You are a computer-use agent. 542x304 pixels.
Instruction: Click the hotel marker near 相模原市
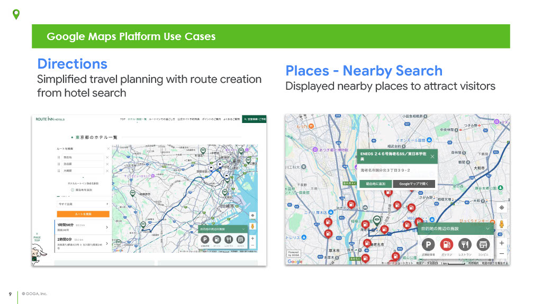point(132,193)
